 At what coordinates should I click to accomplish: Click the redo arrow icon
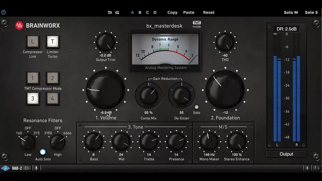tap(117, 12)
